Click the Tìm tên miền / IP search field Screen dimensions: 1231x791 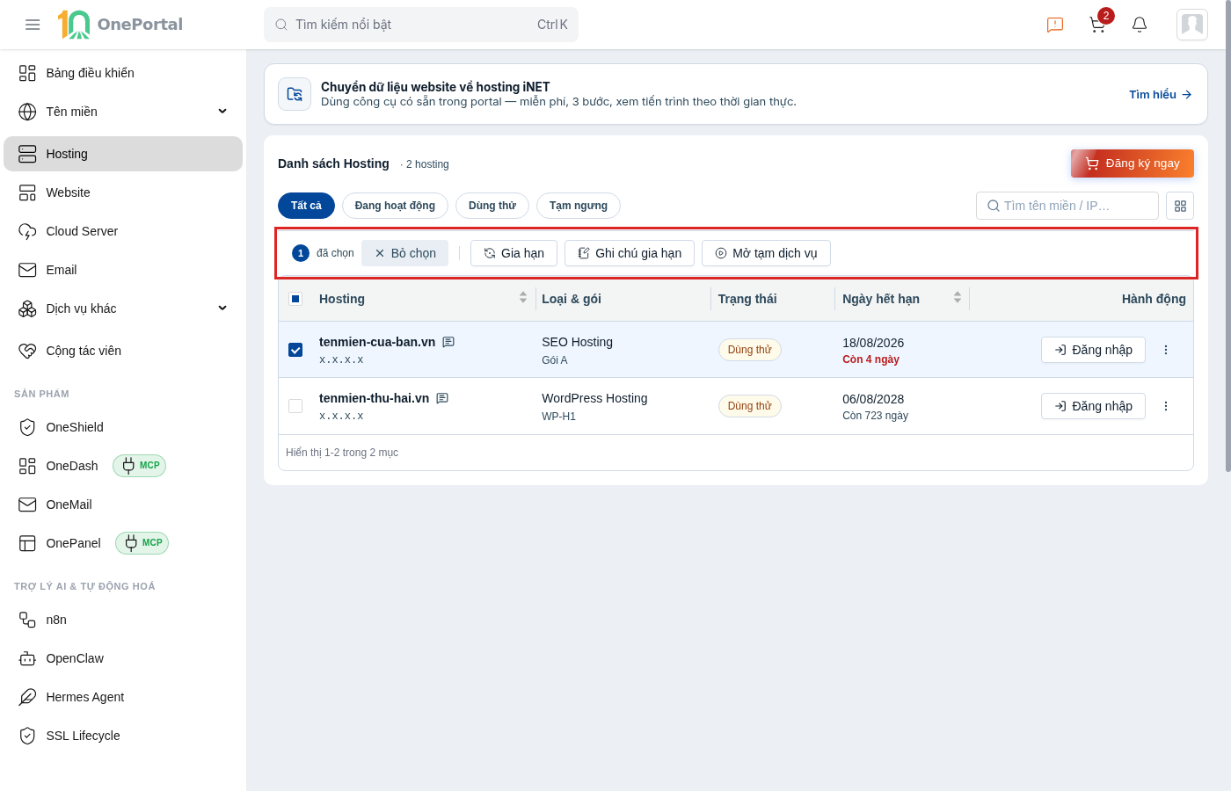tap(1067, 206)
